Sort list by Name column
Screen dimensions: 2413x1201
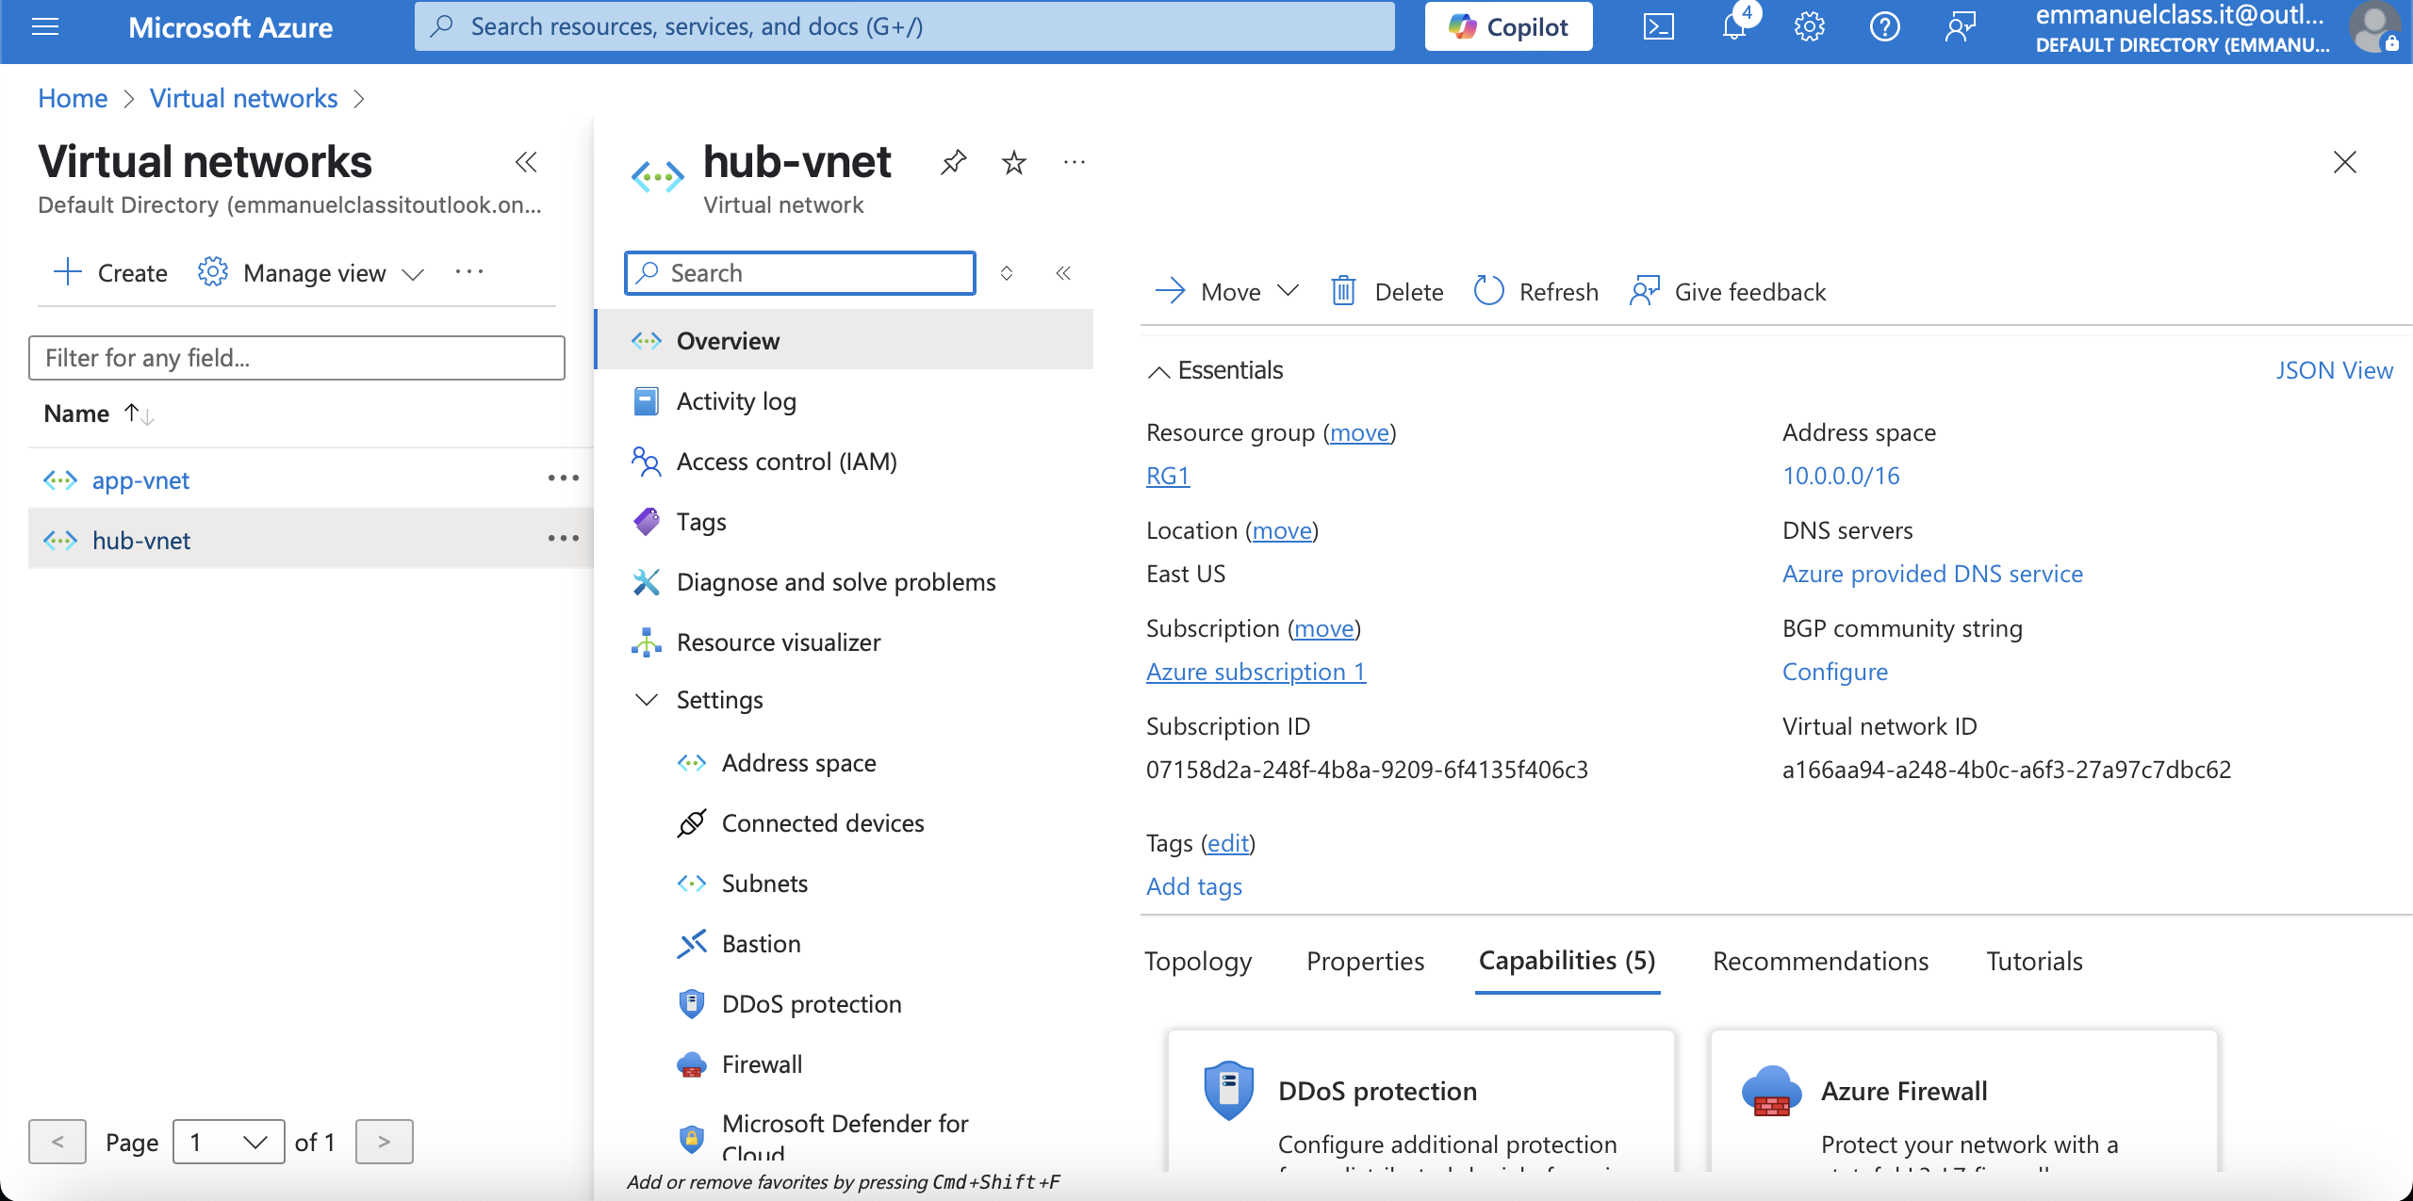pyautogui.click(x=98, y=414)
